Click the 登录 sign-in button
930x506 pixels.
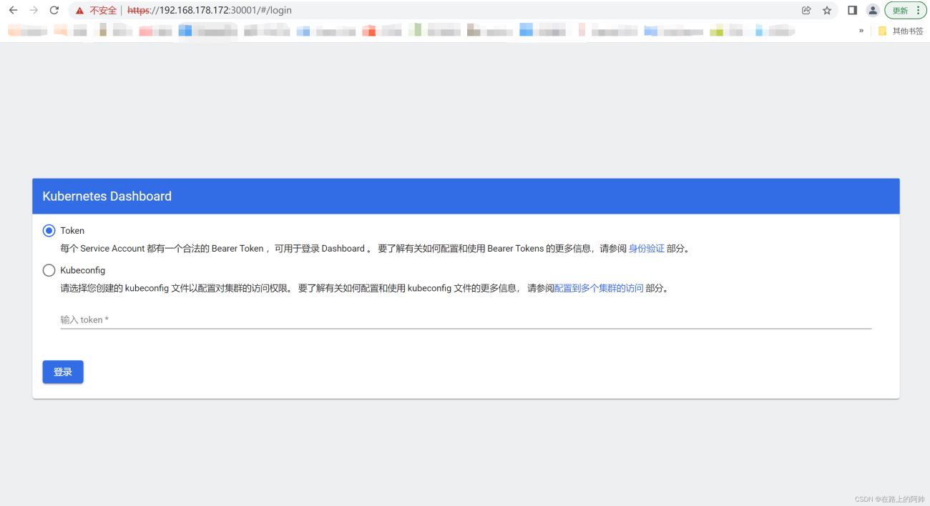click(x=63, y=372)
